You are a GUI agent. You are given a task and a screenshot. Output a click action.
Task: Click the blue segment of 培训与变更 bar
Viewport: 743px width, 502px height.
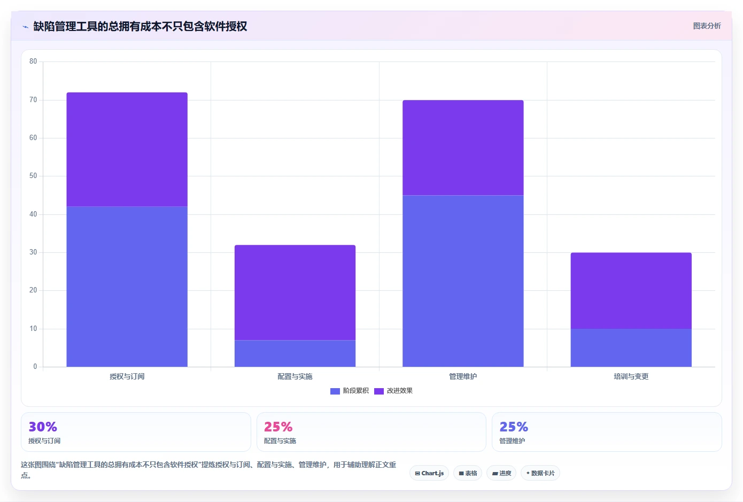631,347
